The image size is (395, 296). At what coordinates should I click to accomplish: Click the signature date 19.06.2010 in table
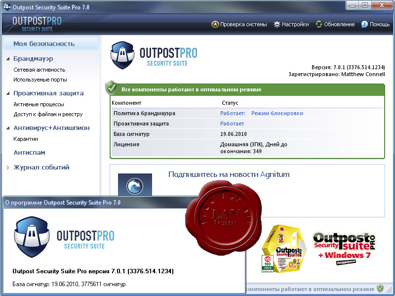[x=233, y=134]
